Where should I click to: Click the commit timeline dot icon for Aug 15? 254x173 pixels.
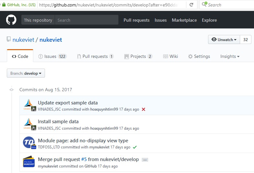click(x=12, y=90)
